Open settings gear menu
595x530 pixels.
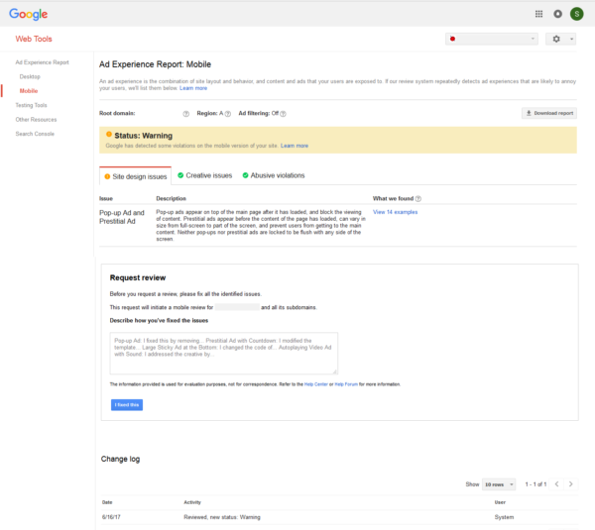click(561, 39)
